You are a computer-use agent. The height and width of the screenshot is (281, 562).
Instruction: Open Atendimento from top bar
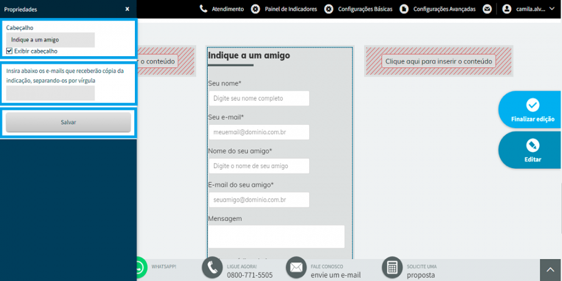point(227,9)
